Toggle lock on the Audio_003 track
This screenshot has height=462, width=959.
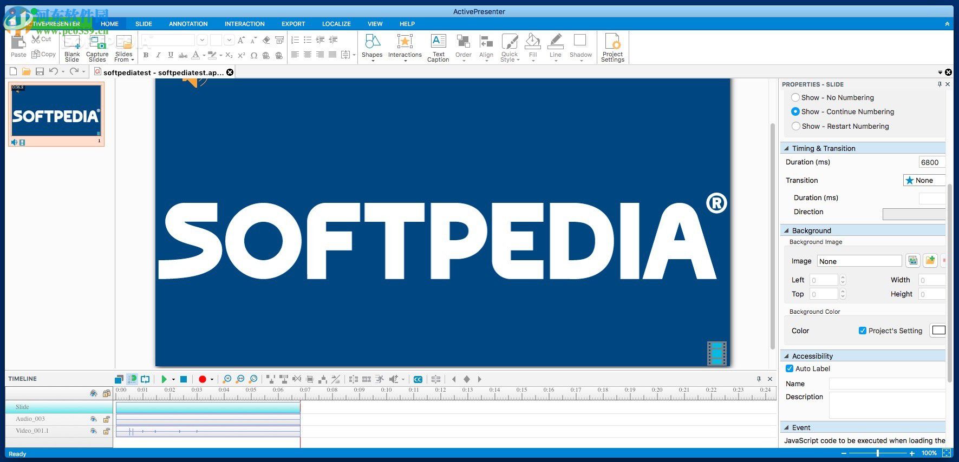107,419
